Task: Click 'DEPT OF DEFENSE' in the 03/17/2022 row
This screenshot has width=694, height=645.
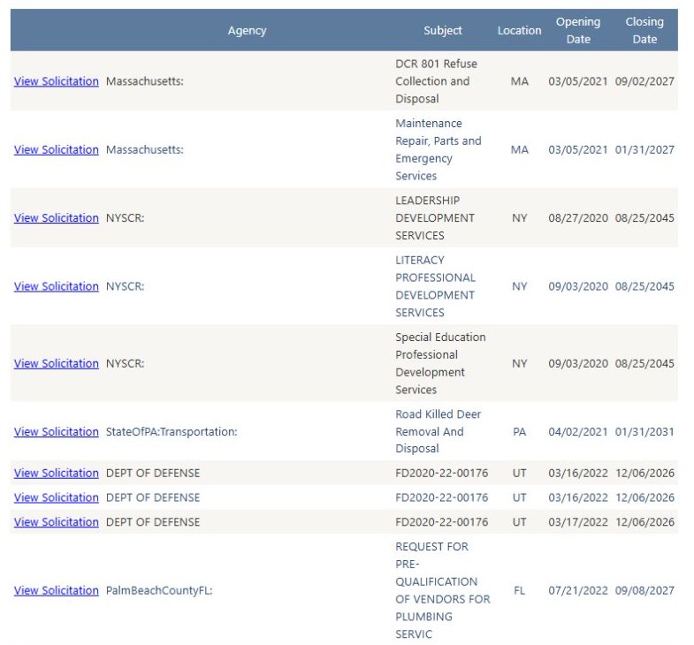Action: point(153,522)
